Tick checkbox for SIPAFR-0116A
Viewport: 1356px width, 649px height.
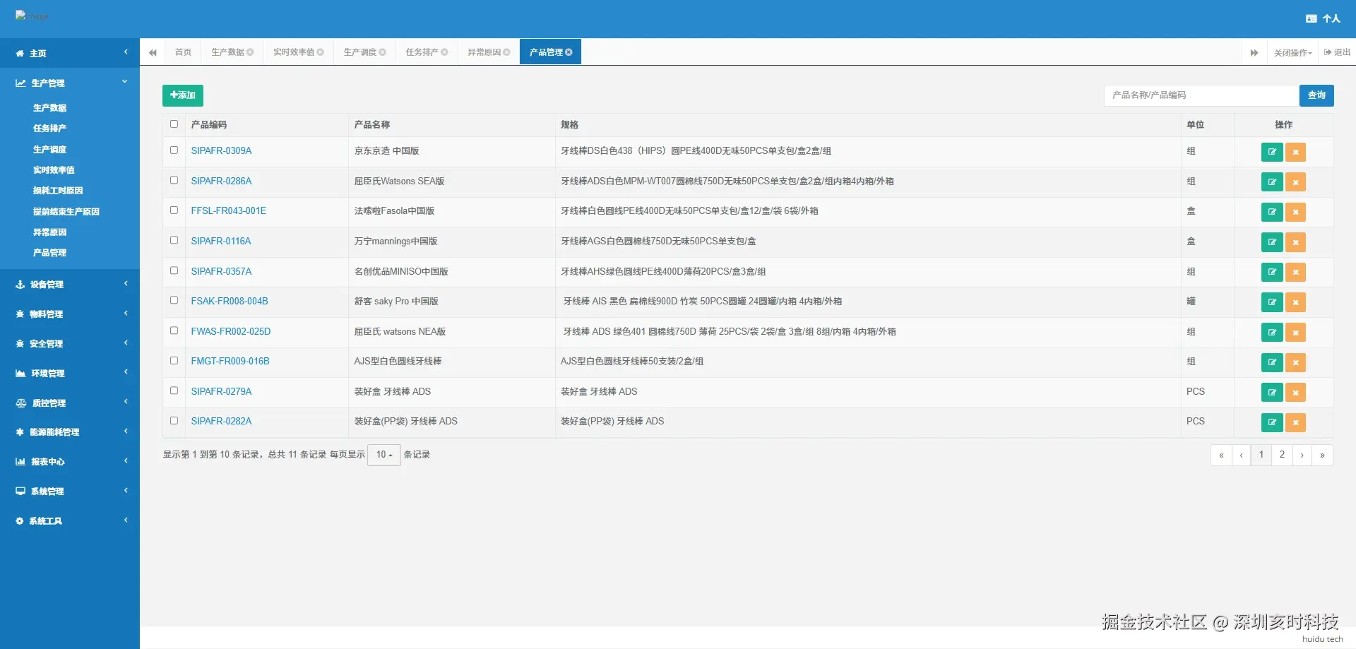pyautogui.click(x=174, y=240)
